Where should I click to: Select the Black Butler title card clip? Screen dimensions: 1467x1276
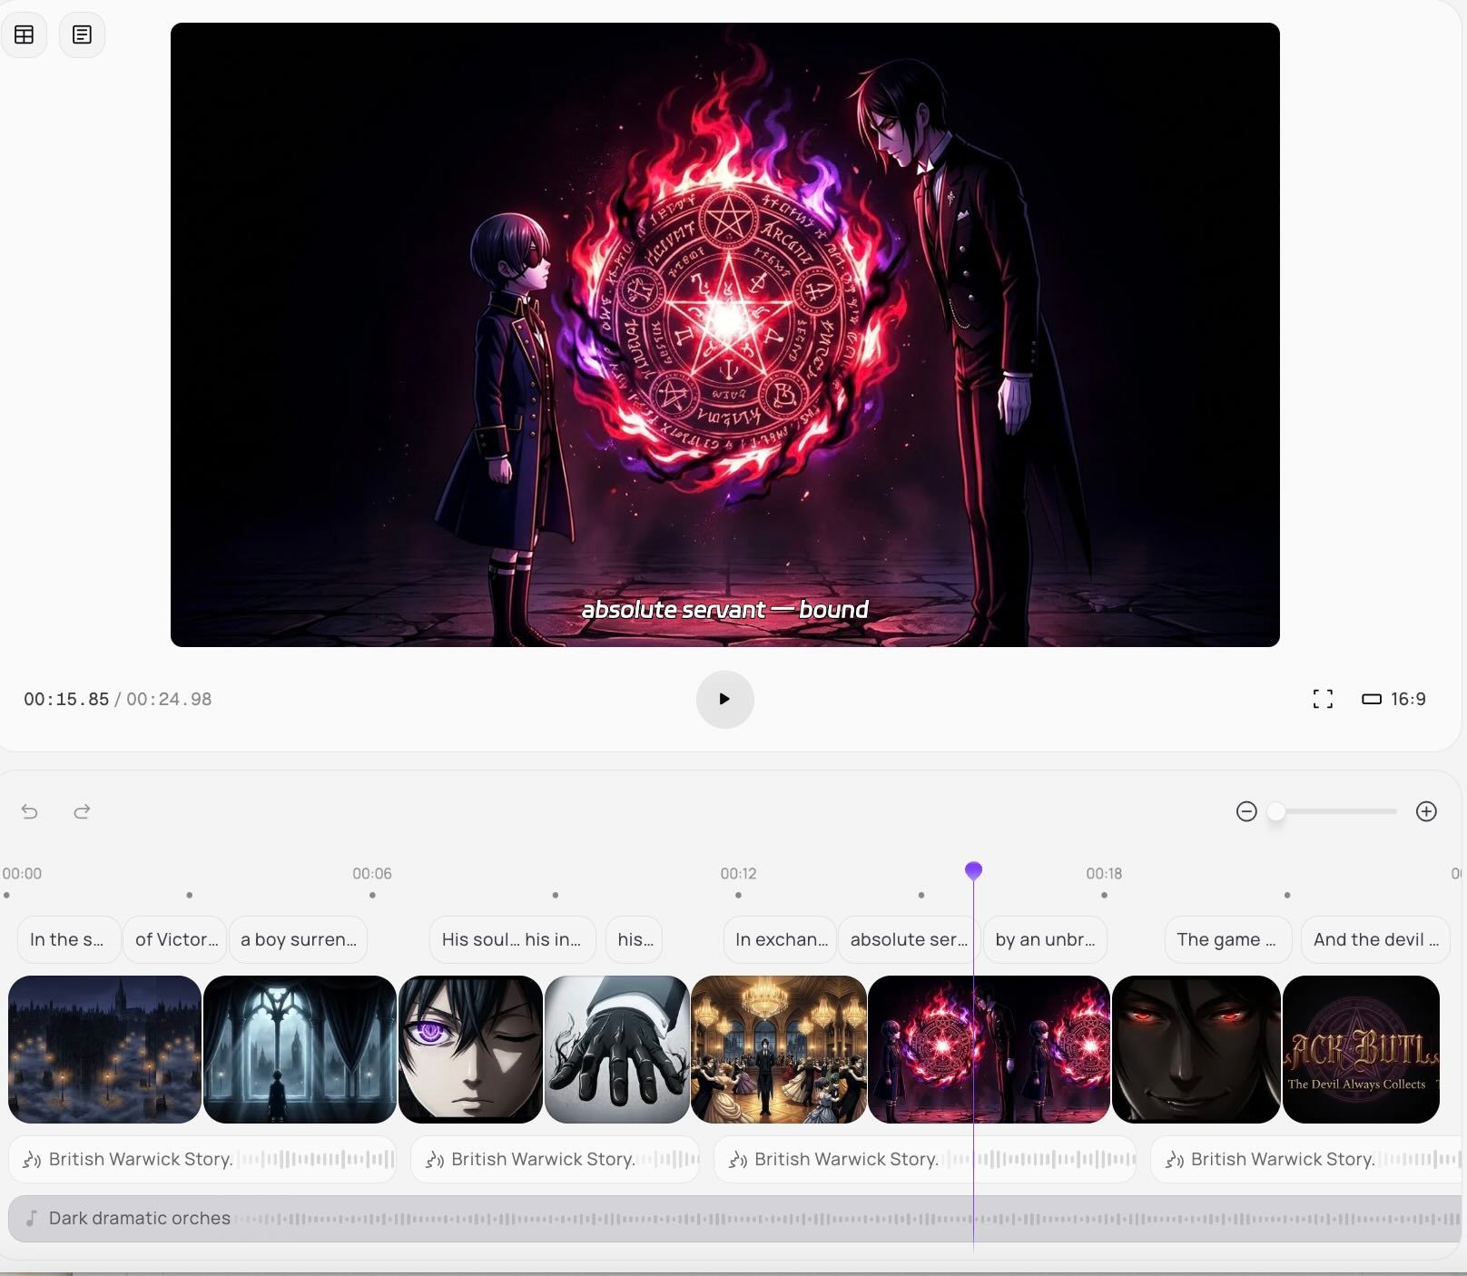(1361, 1049)
